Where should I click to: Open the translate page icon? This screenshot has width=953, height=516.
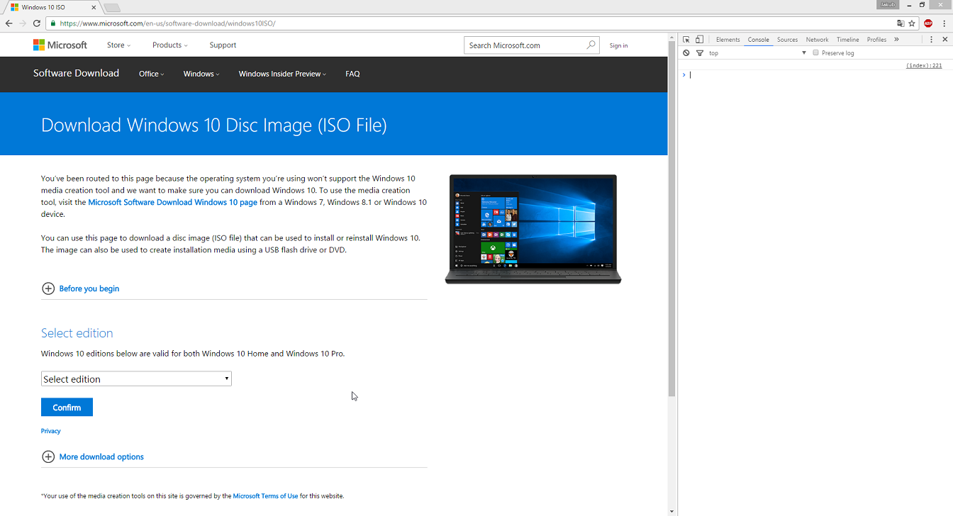pos(901,23)
